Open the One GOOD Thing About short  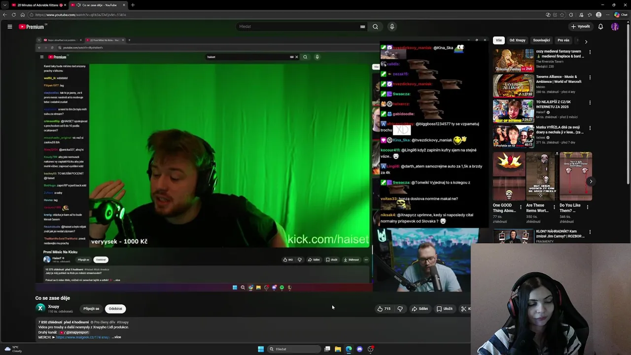(509, 176)
